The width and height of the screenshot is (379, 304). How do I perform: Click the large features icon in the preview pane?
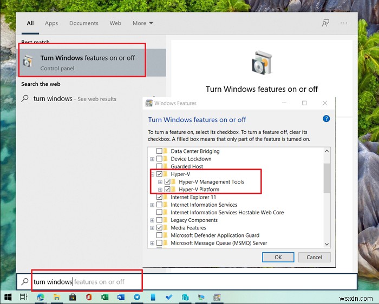click(x=262, y=63)
